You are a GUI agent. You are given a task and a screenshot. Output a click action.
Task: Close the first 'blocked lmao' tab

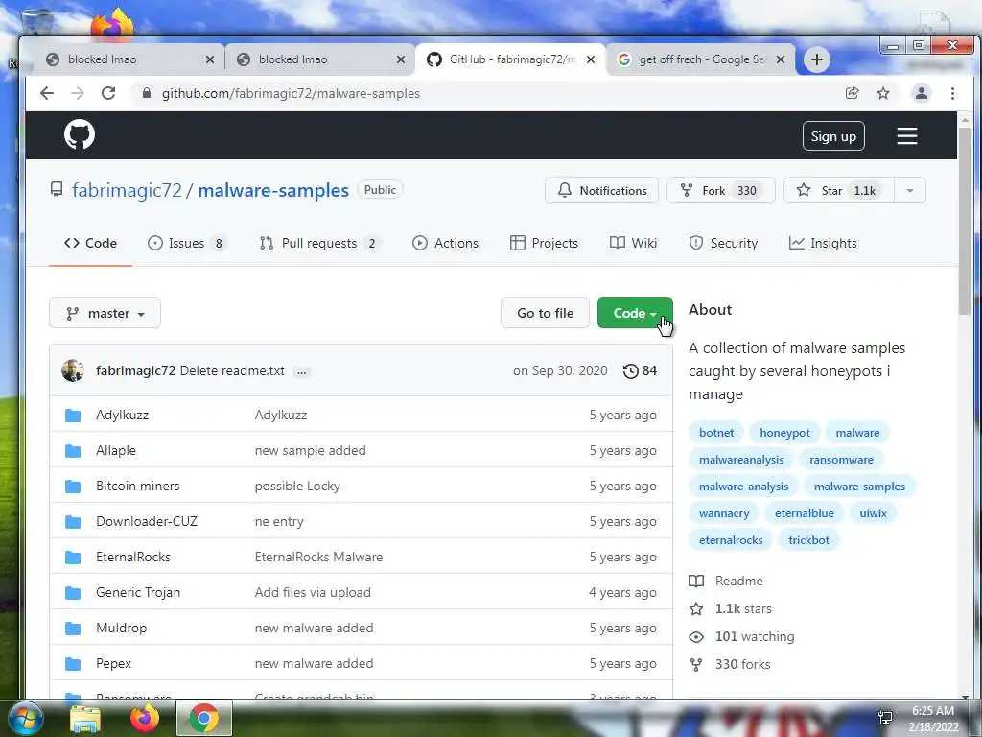(x=210, y=59)
